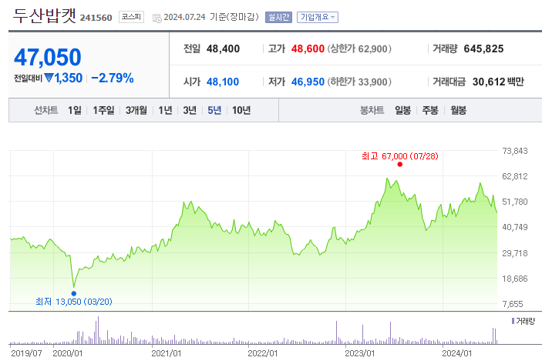Click the purple 거래량 legend swatch
542x364 pixels.
coord(513,321)
